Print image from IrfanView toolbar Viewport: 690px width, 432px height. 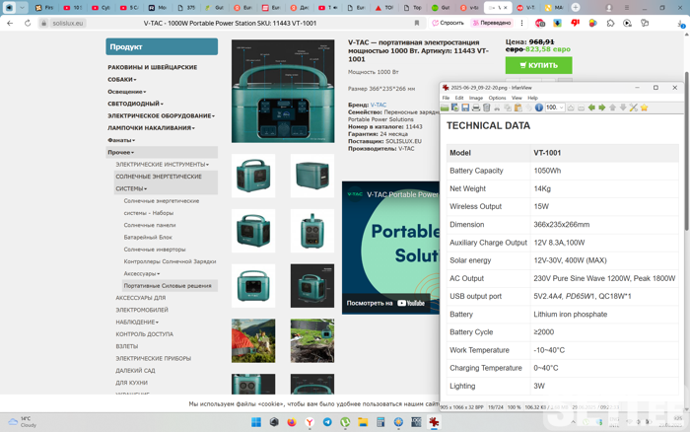(476, 108)
